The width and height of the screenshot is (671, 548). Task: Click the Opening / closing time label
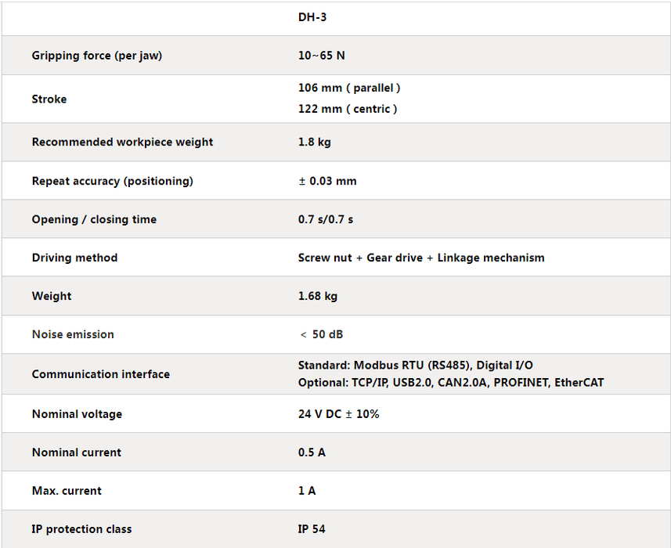point(94,219)
